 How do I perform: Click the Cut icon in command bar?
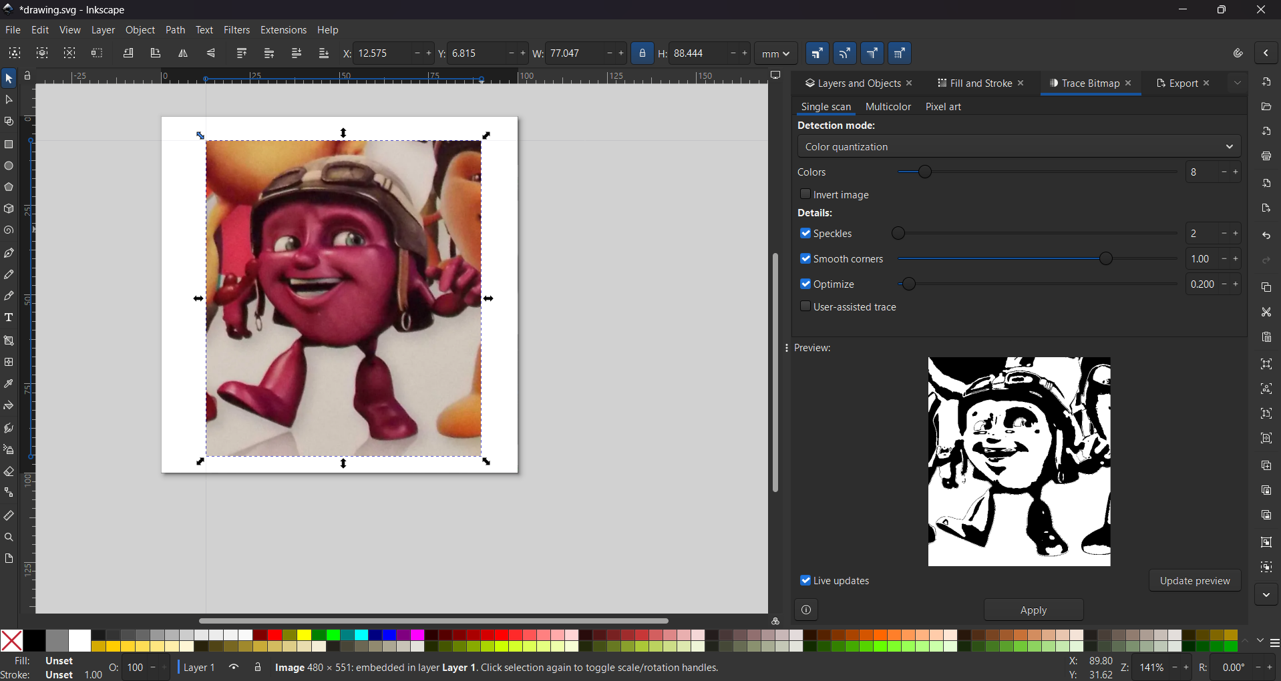click(x=1266, y=312)
